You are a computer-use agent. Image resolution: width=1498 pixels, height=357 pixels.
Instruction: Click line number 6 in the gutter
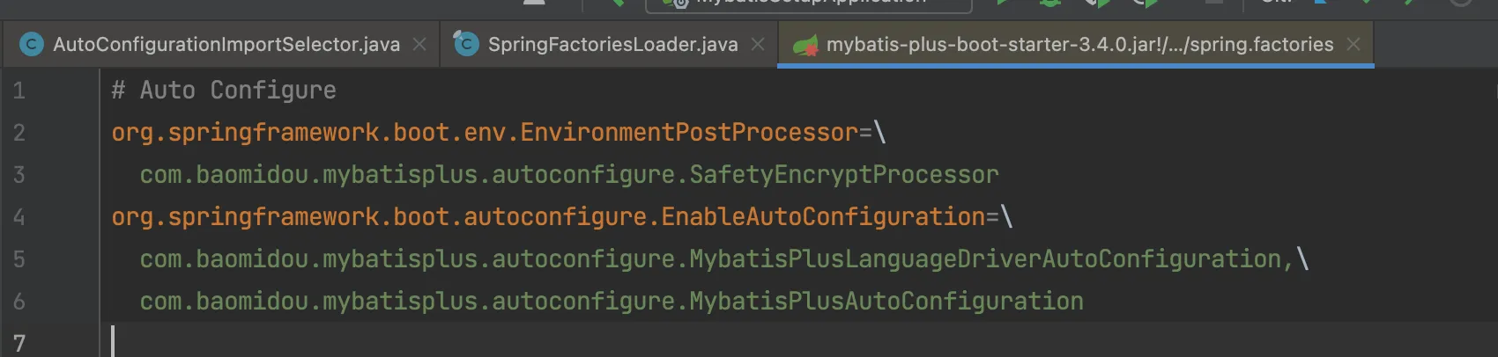pos(19,302)
